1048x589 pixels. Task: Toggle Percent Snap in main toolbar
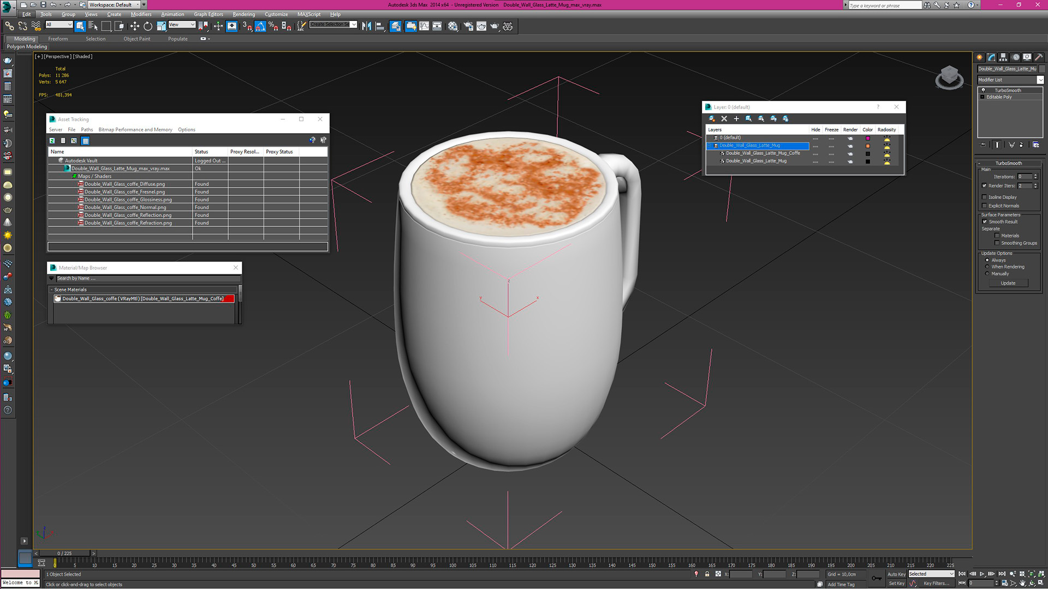coord(273,26)
